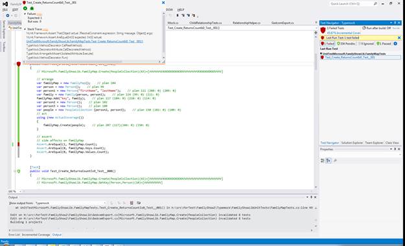
Task: Click the green shield beside Test_000 method
Action: [x=19, y=171]
